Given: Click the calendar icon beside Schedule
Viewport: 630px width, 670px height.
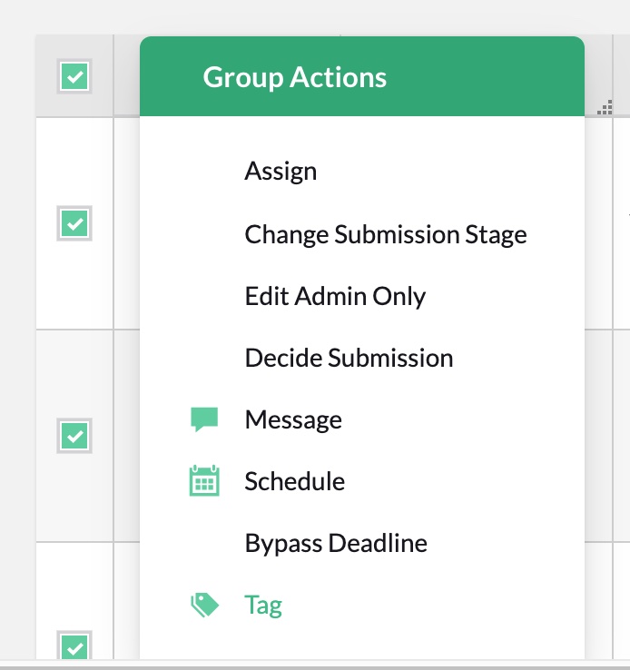Looking at the screenshot, I should tap(204, 480).
